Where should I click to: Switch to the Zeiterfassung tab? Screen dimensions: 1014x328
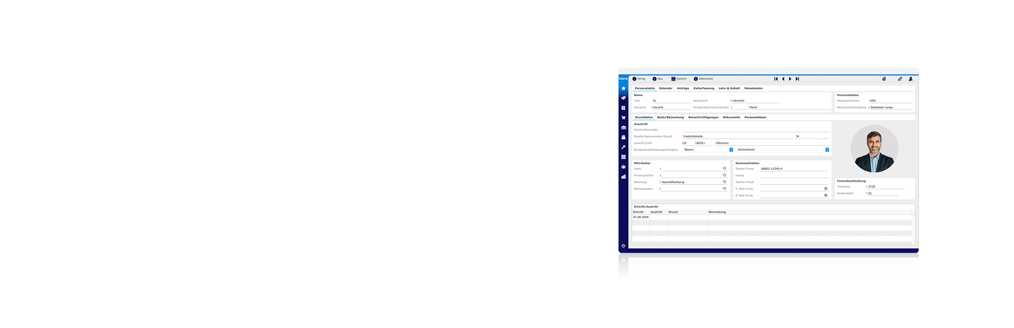point(704,88)
